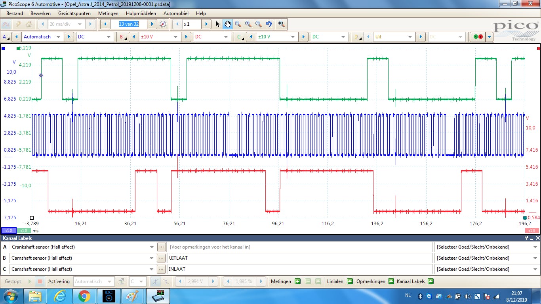The image size is (541, 304).
Task: Go to next waveform buffer
Action: tap(152, 24)
